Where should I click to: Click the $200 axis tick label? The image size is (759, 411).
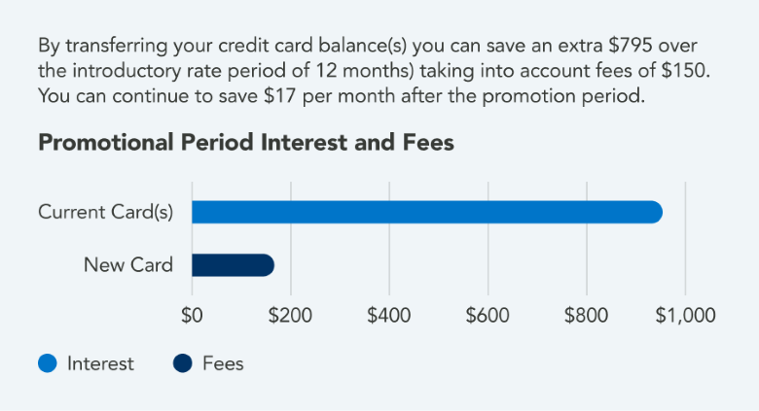(289, 316)
